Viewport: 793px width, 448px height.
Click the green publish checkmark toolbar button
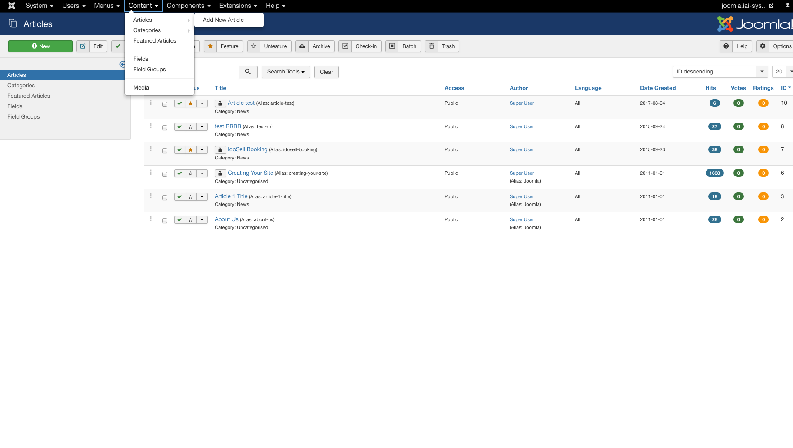click(118, 46)
